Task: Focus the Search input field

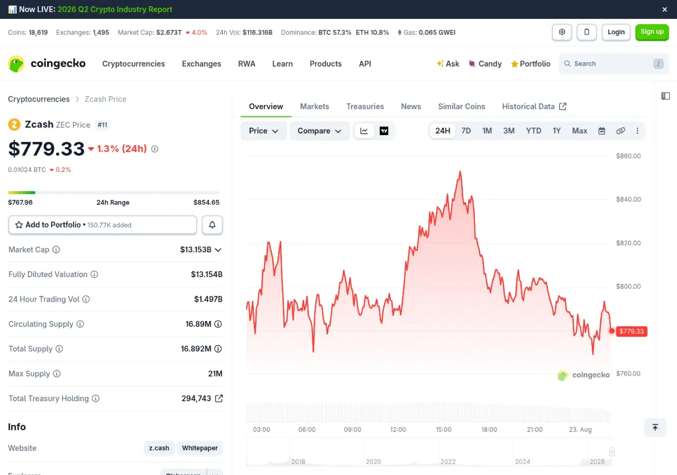Action: click(614, 64)
